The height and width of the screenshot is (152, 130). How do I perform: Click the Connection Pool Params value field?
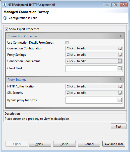coord(92,61)
